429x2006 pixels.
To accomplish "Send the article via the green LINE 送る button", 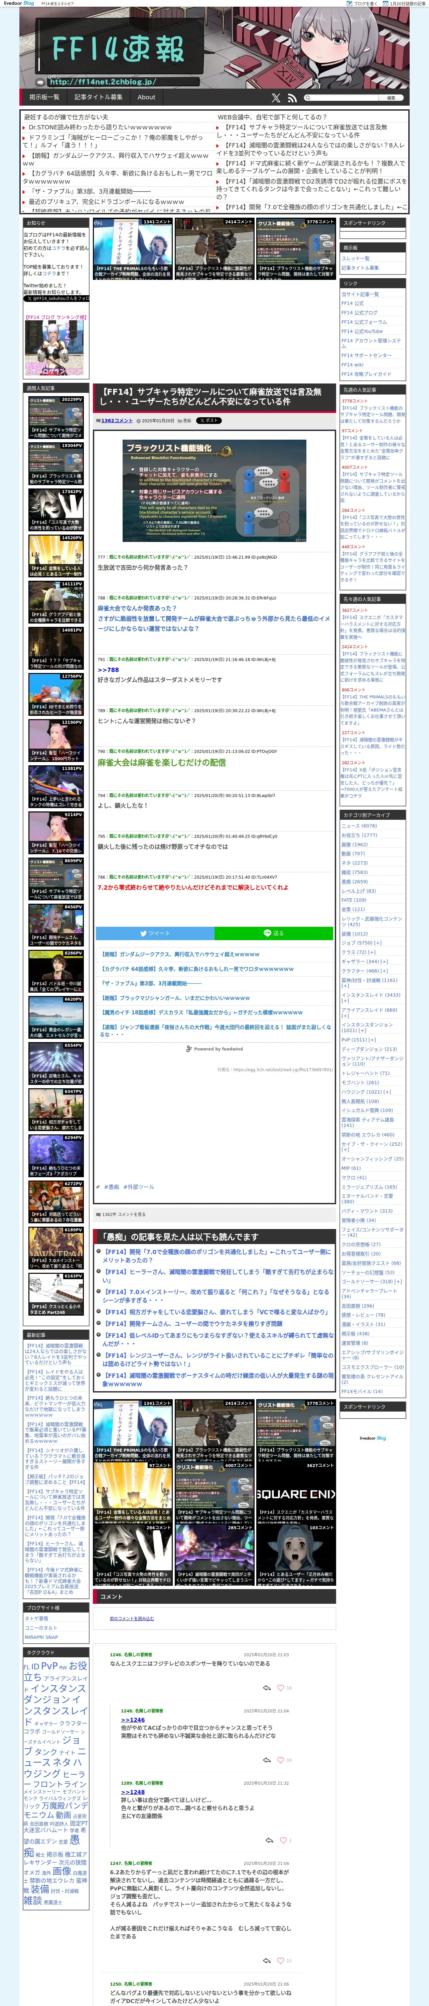I will tap(273, 933).
